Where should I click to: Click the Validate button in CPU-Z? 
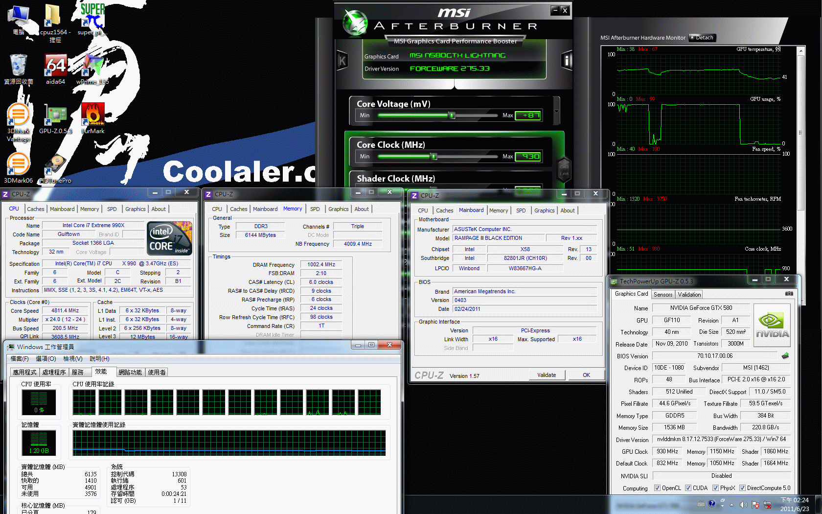(x=547, y=375)
